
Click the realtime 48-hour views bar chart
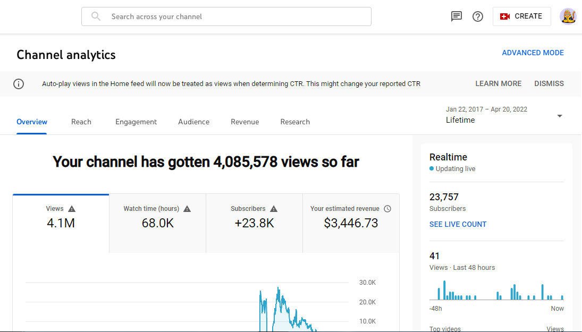(496, 290)
